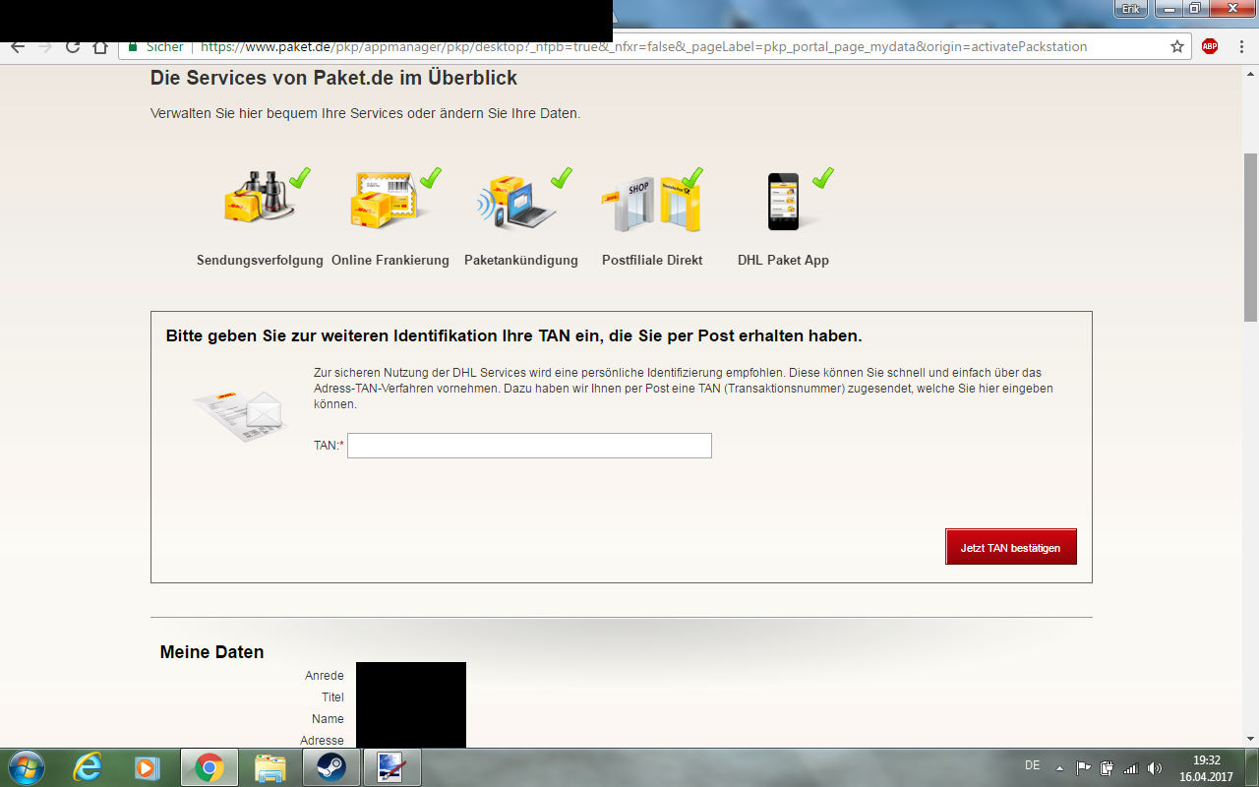Screen dimensions: 1259x787
Task: Open the Postfiliale Direkt service icon
Action: coord(652,200)
